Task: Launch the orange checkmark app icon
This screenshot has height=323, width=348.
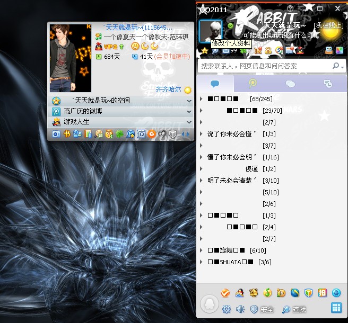Action: (x=225, y=293)
